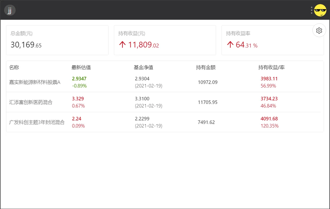Click the 持有收益率 label
330x209 pixels.
[x=238, y=33]
